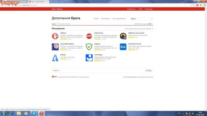Image resolution: width=207 pixels, height=116 pixels.
Task: Open the Adlesse title link
Action: point(63,55)
